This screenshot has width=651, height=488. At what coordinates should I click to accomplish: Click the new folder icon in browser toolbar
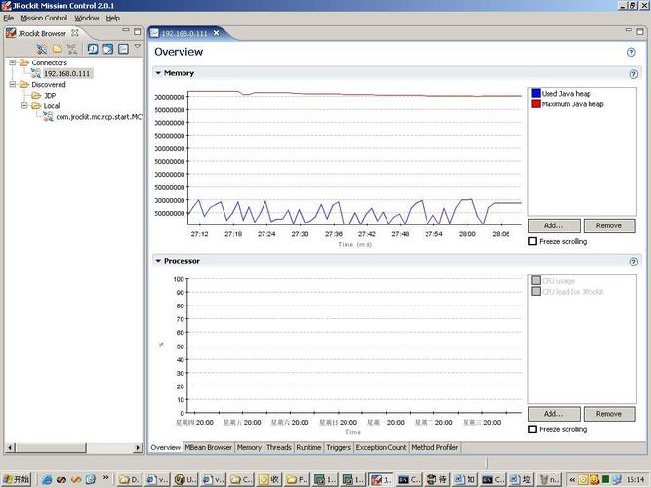click(x=58, y=49)
